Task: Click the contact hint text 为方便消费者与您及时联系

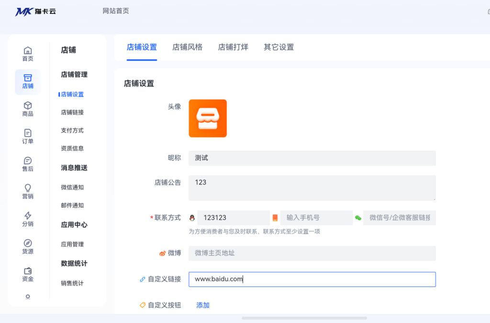Action: tap(255, 232)
